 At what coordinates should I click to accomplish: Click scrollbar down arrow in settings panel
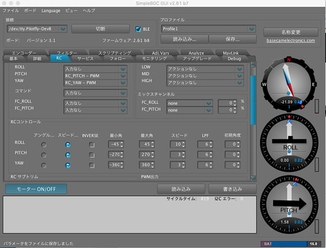[253, 178]
